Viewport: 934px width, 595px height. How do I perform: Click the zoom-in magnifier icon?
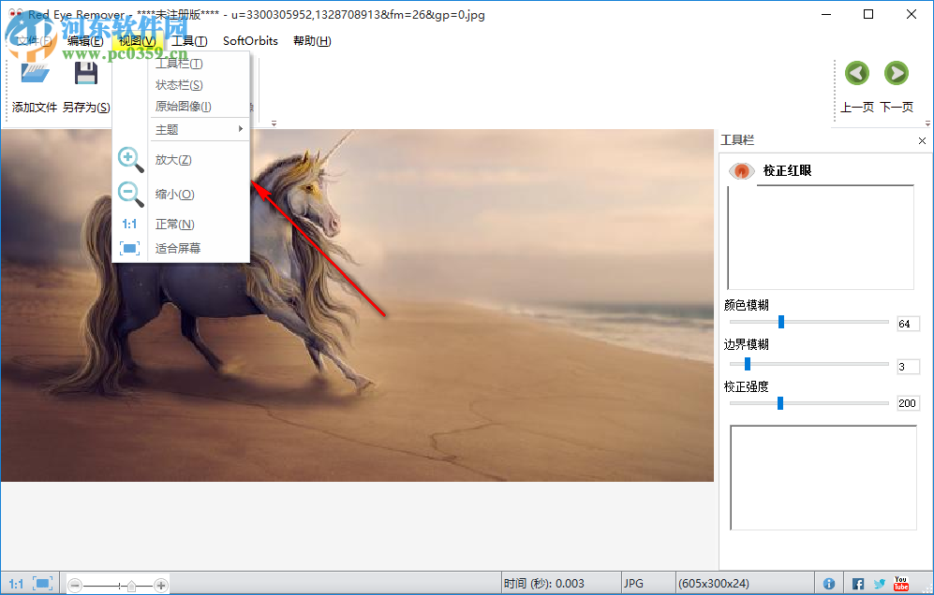point(129,159)
